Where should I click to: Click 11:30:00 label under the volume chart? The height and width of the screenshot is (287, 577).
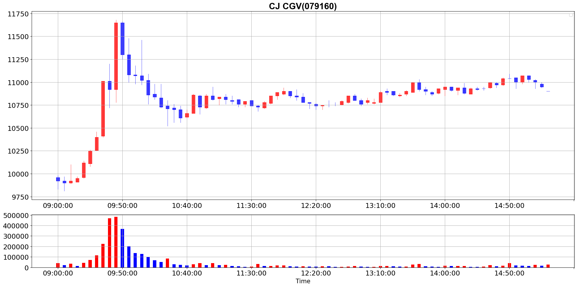[x=251, y=273]
